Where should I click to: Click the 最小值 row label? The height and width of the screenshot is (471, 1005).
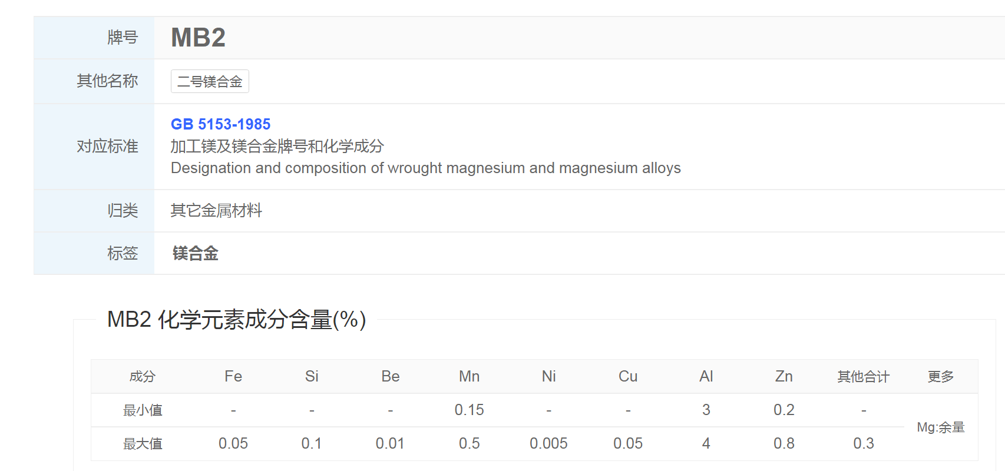click(143, 410)
